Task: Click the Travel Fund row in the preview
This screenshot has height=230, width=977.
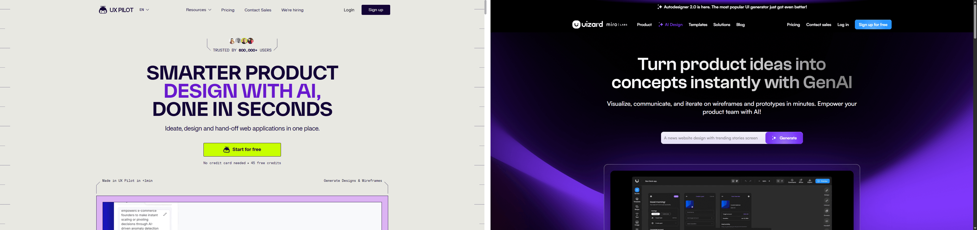Action: click(664, 218)
